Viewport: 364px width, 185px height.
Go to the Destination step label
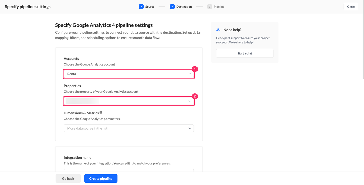point(184,7)
